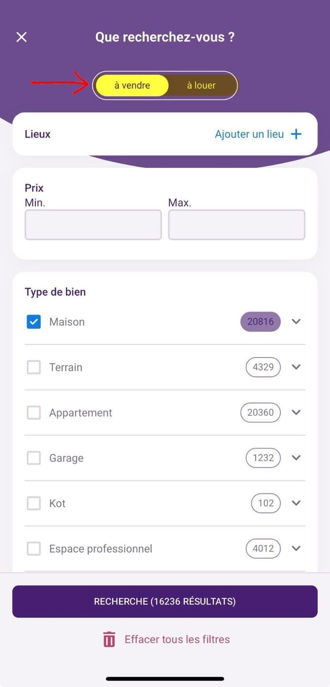Enable the Appartement checkbox
Viewport: 330px width, 687px height.
click(x=33, y=413)
